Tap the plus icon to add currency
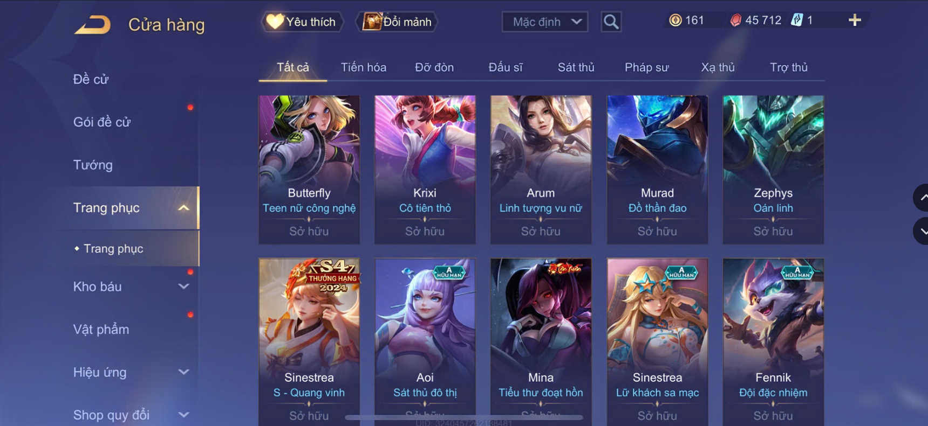The image size is (928, 426). pos(855,20)
